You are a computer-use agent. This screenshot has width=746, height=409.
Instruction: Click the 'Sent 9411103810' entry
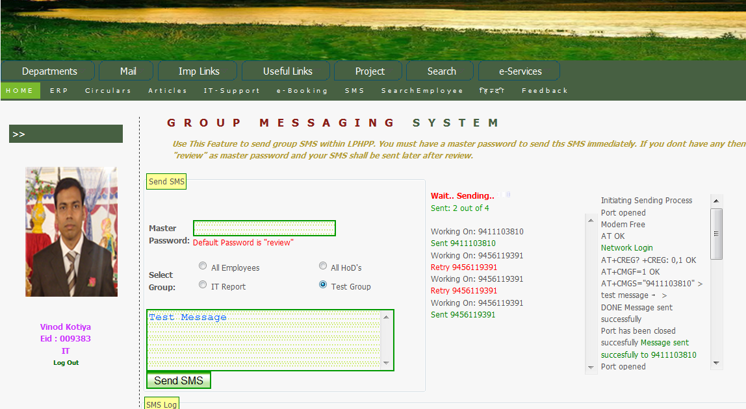463,243
